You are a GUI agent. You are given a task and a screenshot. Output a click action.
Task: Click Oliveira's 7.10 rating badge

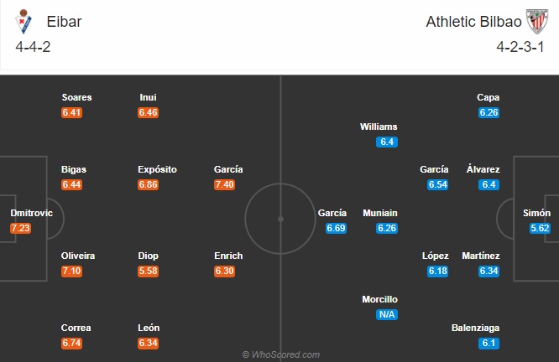71,271
